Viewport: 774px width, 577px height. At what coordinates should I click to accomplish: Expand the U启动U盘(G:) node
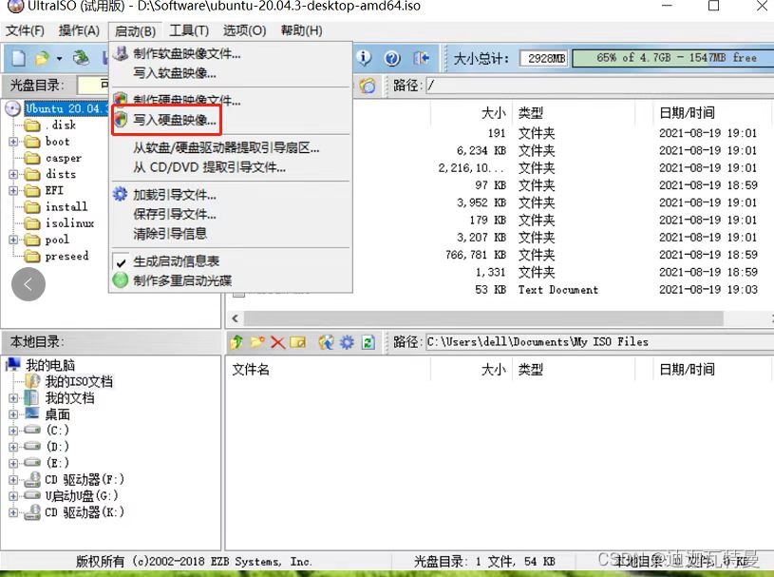pos(13,496)
